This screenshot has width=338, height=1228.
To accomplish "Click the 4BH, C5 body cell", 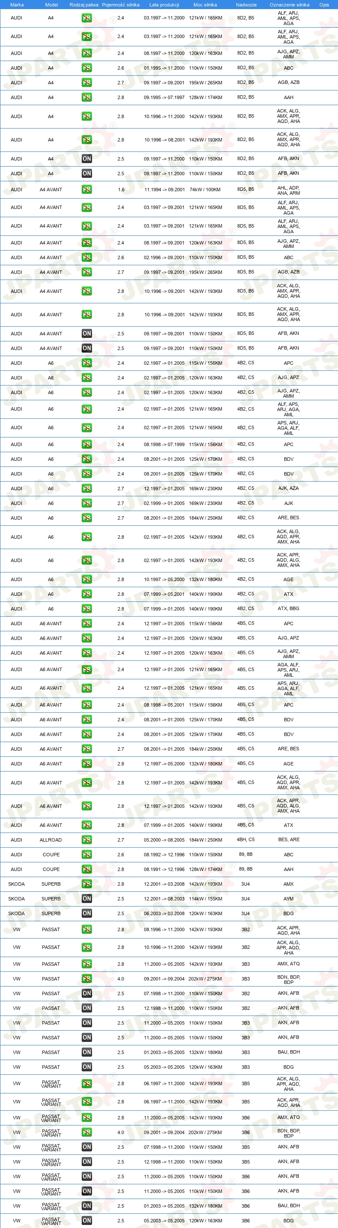I will click(246, 839).
